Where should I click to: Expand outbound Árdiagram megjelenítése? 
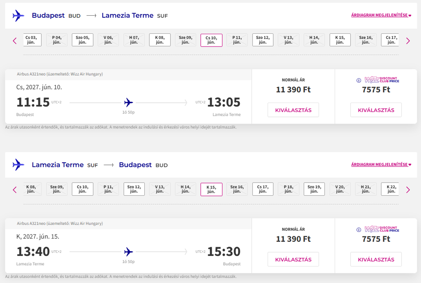click(381, 15)
